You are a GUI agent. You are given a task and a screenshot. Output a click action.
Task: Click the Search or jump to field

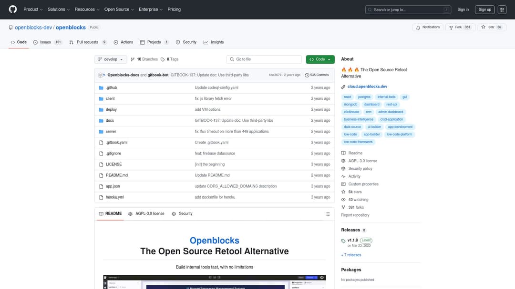click(408, 10)
